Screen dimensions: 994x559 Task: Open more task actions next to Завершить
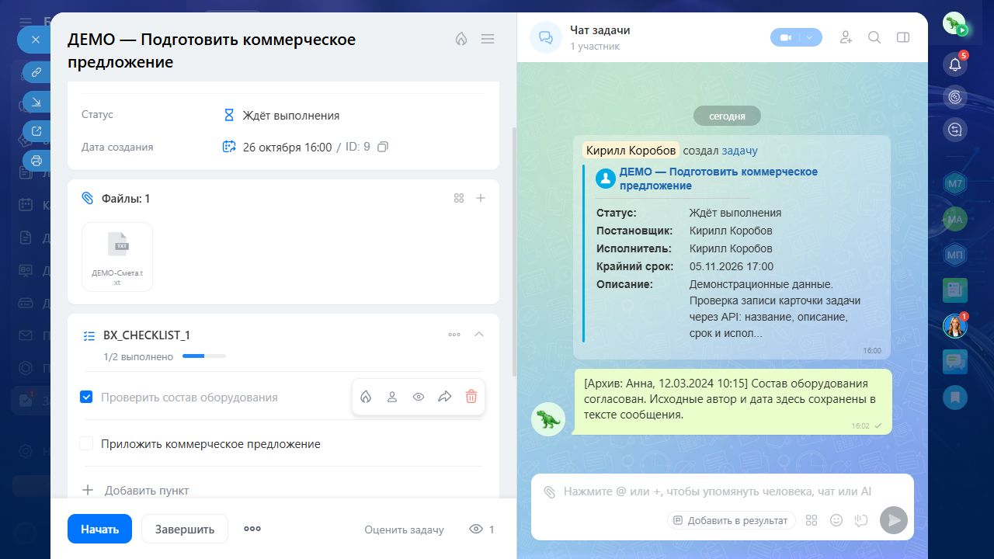(x=252, y=529)
